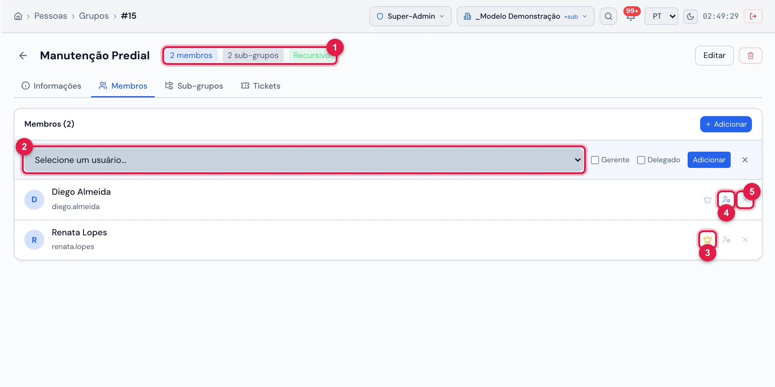
Task: Click the #15 breadcrumb item
Action: tap(129, 16)
